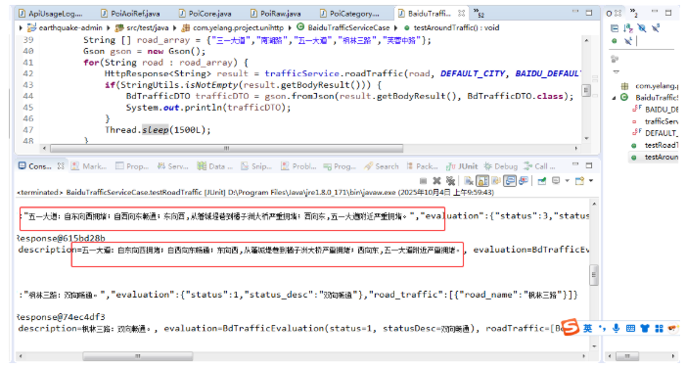Viewport: 686px width, 368px height.
Task: Expand breadcrumb arrow before earthquake-admin
Action: 21,27
